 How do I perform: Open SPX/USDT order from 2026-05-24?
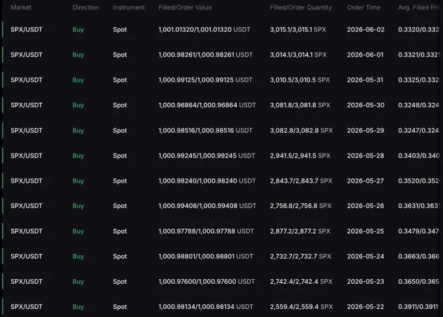click(221, 256)
